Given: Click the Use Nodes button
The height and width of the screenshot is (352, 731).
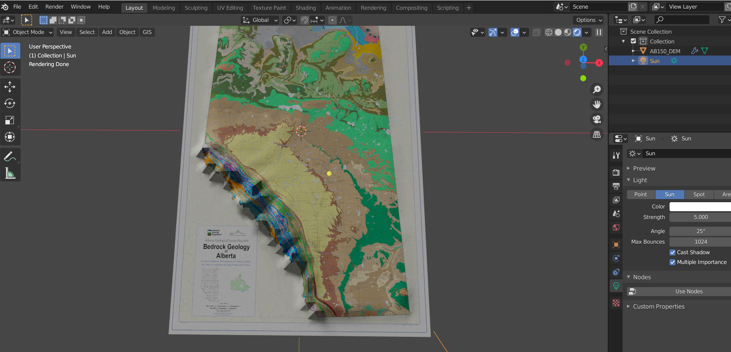Looking at the screenshot, I should pos(689,291).
